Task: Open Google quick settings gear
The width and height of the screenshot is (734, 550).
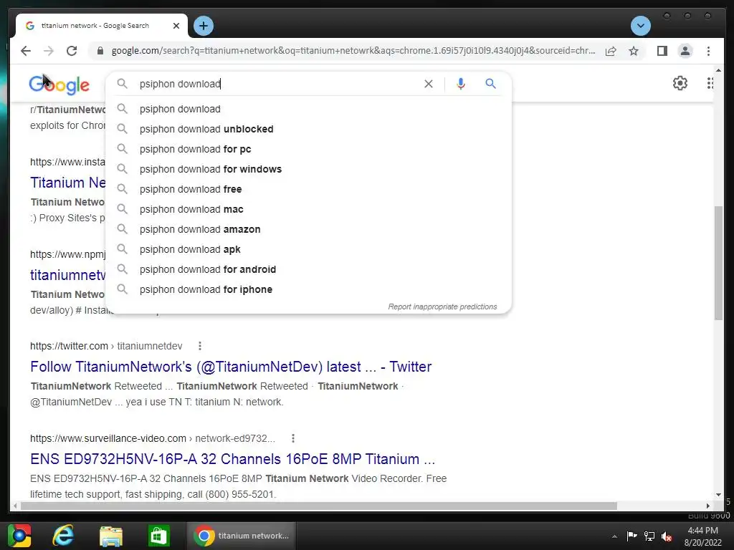Action: tap(680, 83)
